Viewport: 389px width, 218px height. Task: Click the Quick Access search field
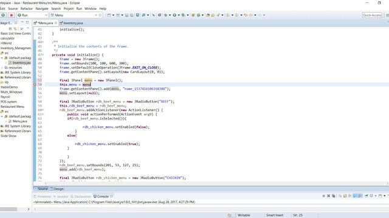(x=372, y=15)
